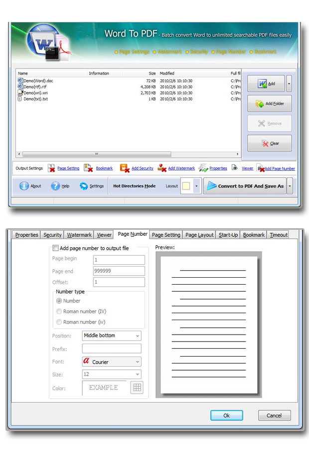This screenshot has height=453, width=309.
Task: Click the Add Watermark stamp icon
Action: (162, 168)
